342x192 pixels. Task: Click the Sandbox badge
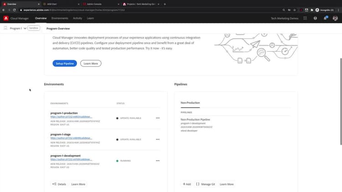point(34,28)
